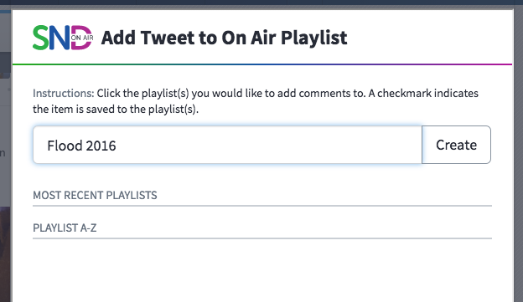This screenshot has width=523, height=302.
Task: Click the empty area below Playlist A-Z
Action: pos(262,271)
